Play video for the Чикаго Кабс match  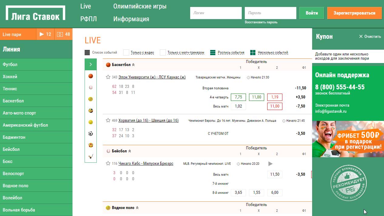[271, 164]
